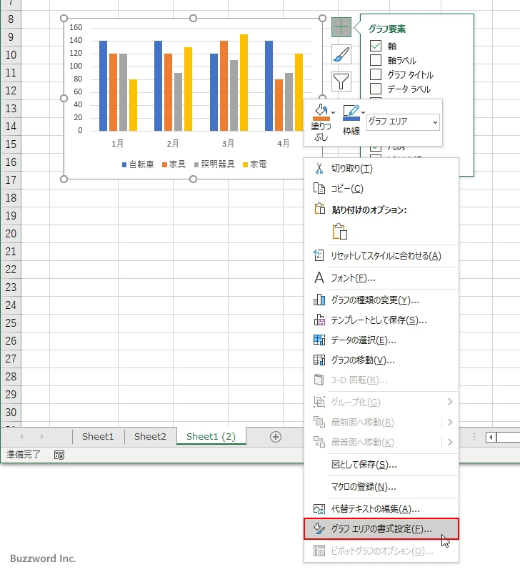
Task: Expand the グループ化 submenu arrow
Action: point(450,402)
